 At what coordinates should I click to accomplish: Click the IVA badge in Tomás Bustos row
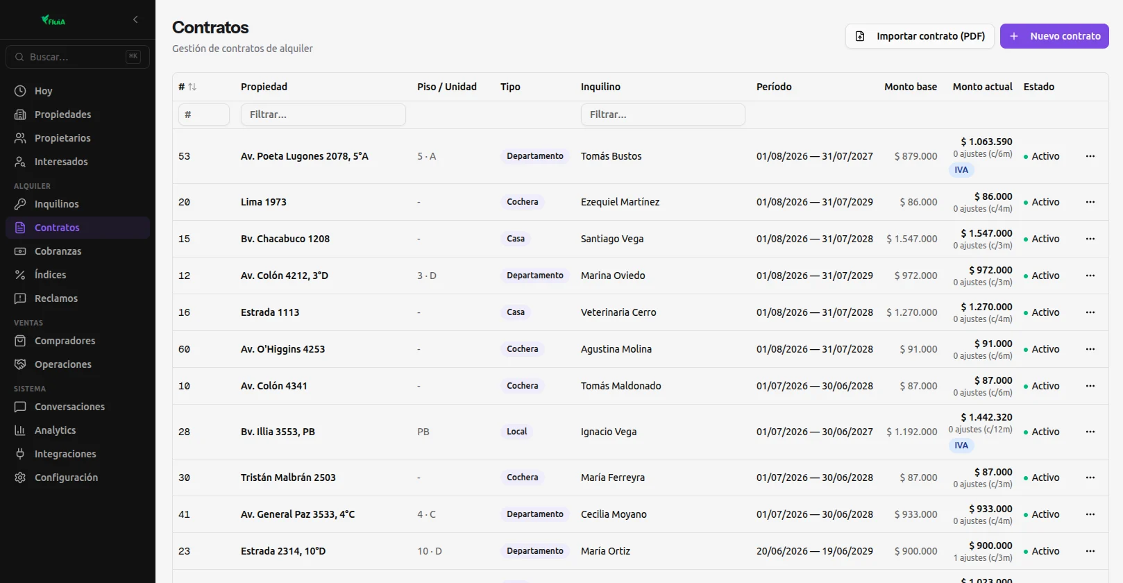(x=961, y=170)
